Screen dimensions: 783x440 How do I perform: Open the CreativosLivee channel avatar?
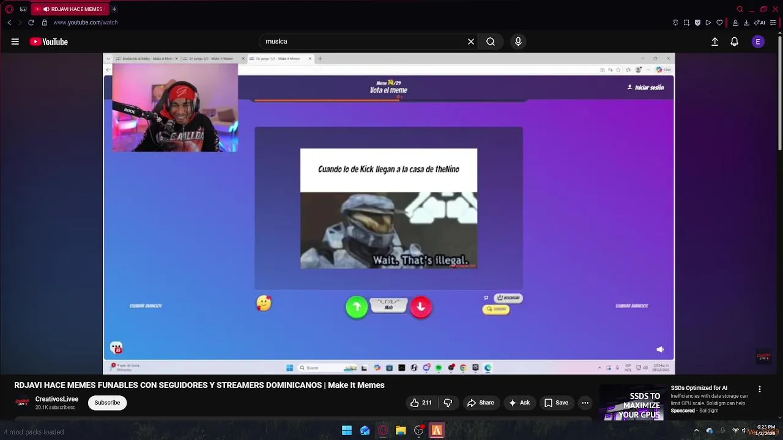[22, 403]
